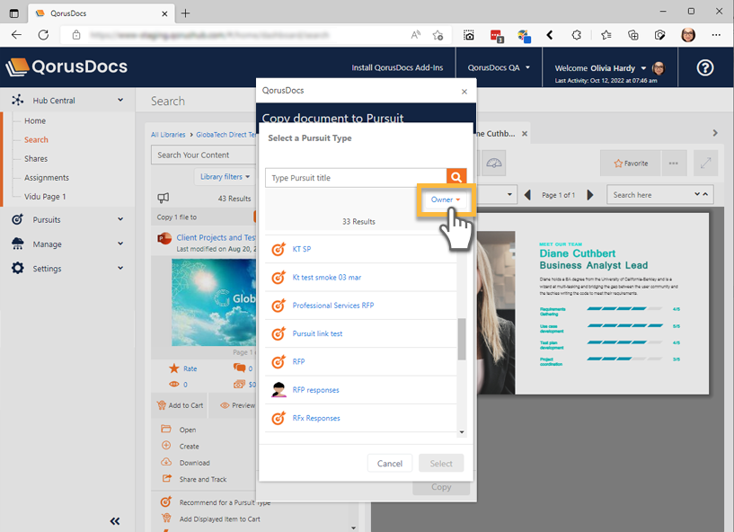Open a new browser tab
The image size is (734, 532).
[x=185, y=13]
